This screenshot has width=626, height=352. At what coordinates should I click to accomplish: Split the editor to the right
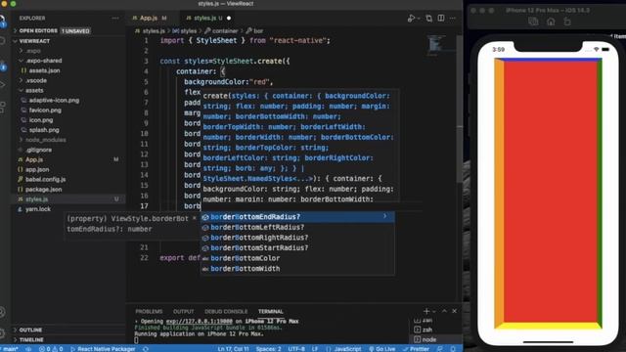point(441,19)
